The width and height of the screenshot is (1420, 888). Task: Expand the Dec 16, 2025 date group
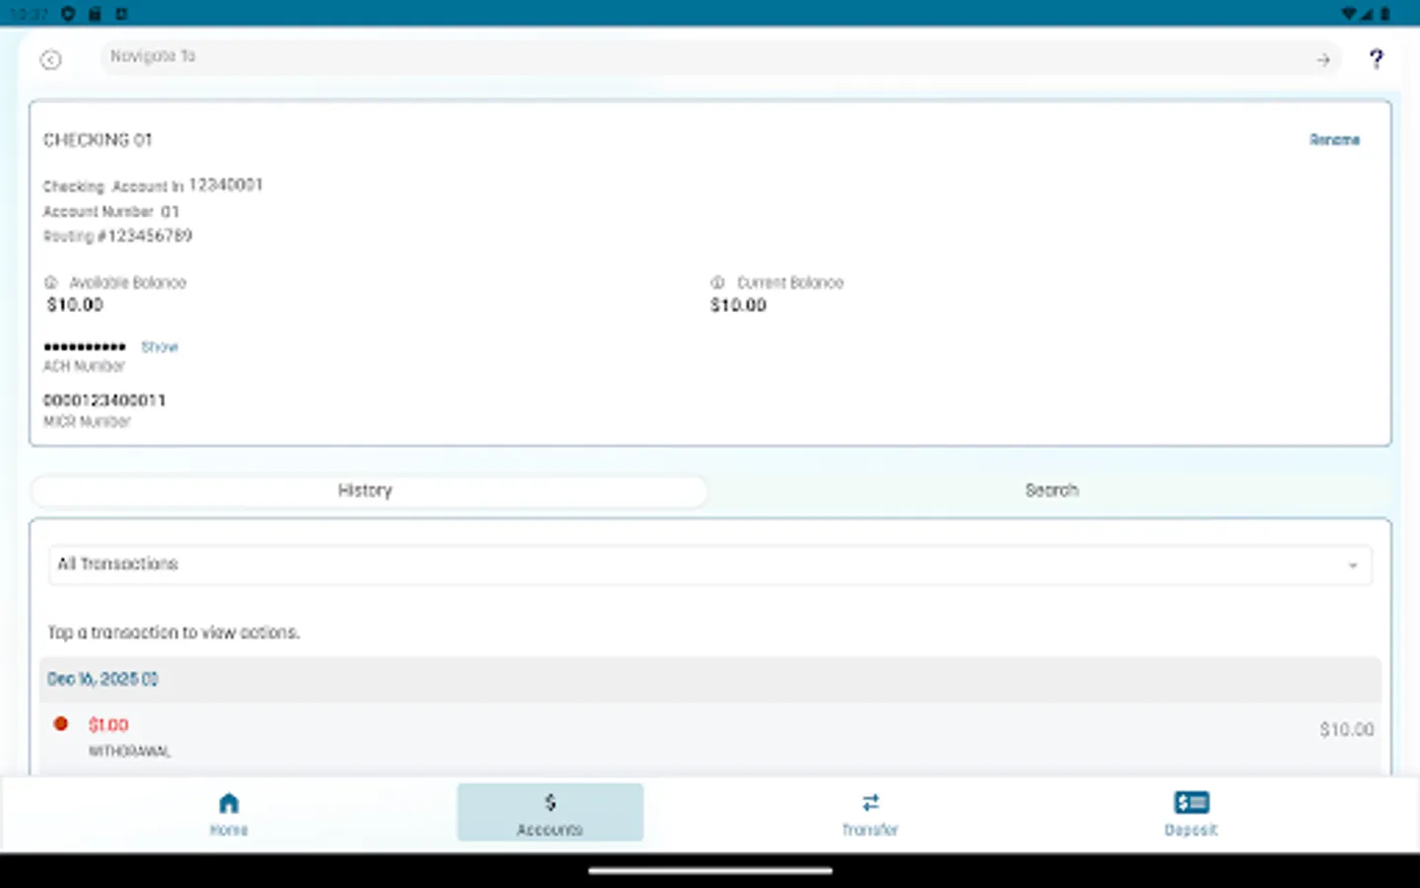coord(103,679)
